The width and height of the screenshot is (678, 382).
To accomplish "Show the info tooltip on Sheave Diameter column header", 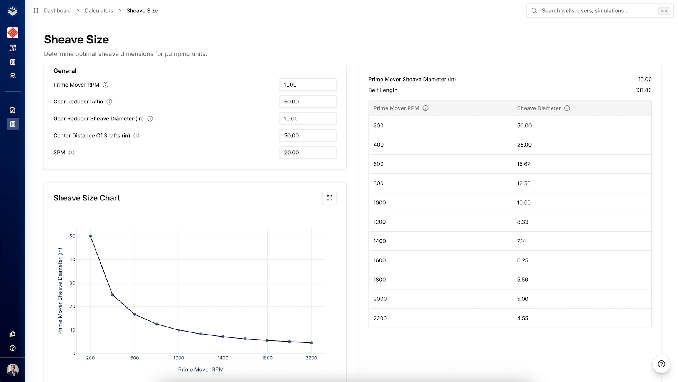I will click(x=567, y=108).
